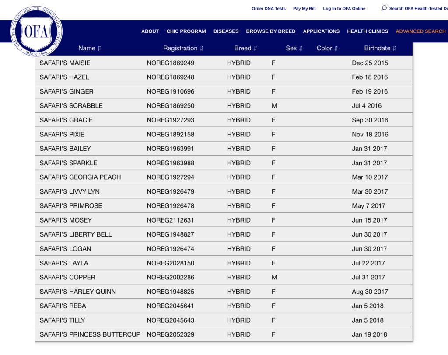Sort table by Sex column arrows
Viewport: 448px width, 355px height.
coord(301,48)
